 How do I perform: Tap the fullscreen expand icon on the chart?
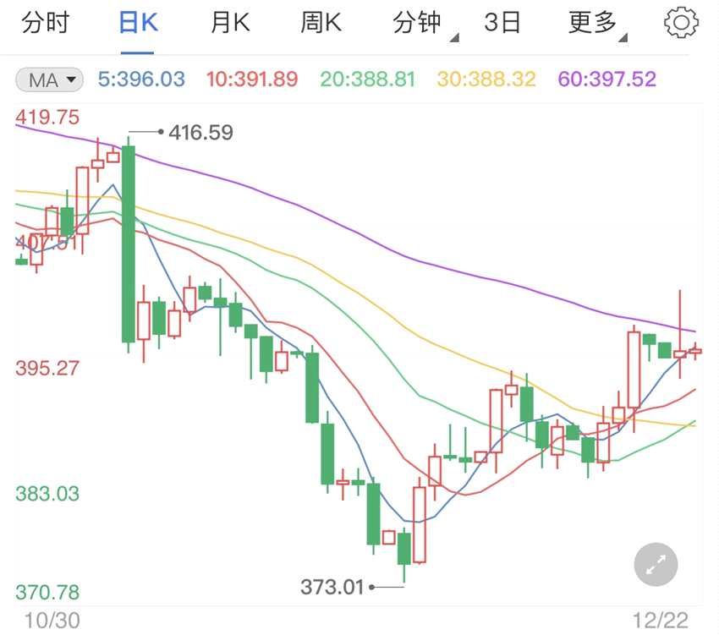pyautogui.click(x=654, y=565)
